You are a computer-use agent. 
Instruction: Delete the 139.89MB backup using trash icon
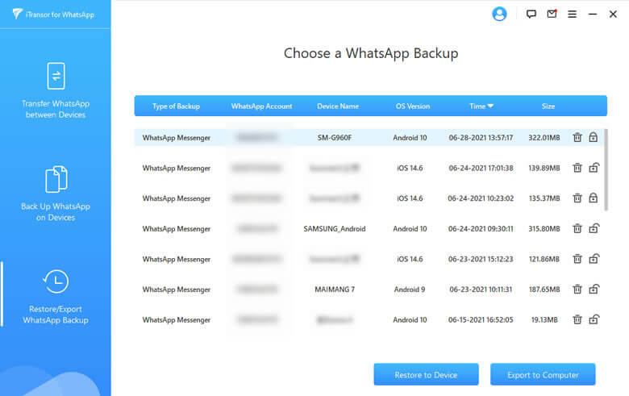pos(577,168)
